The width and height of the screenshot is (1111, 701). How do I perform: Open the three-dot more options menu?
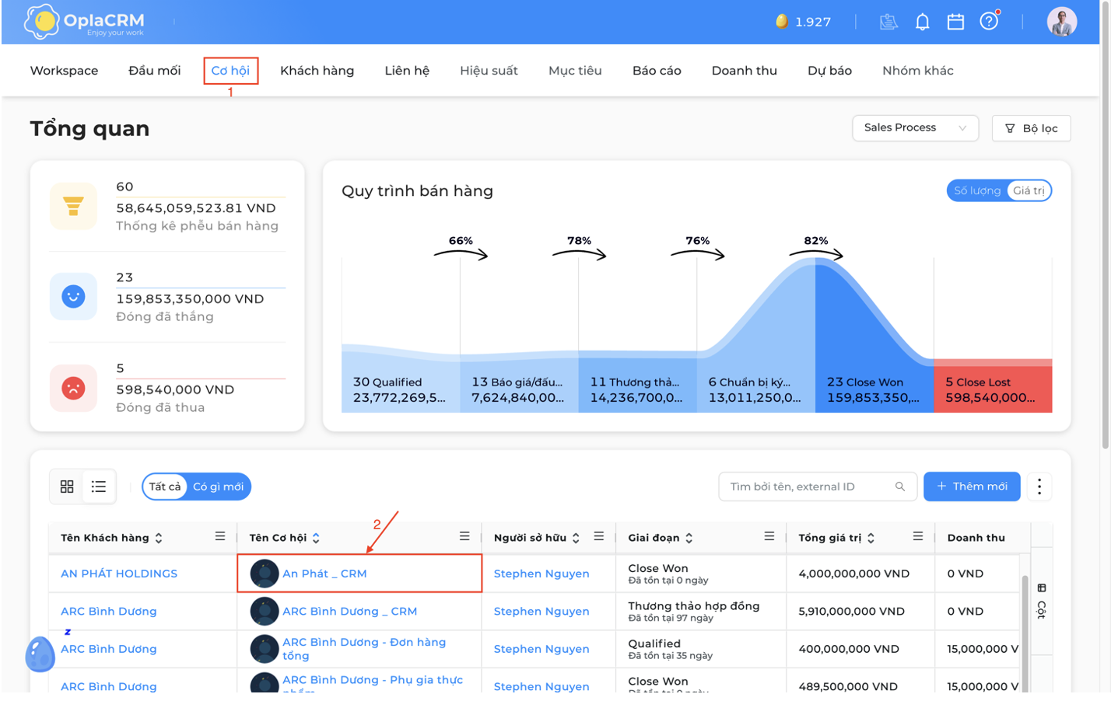[1039, 487]
